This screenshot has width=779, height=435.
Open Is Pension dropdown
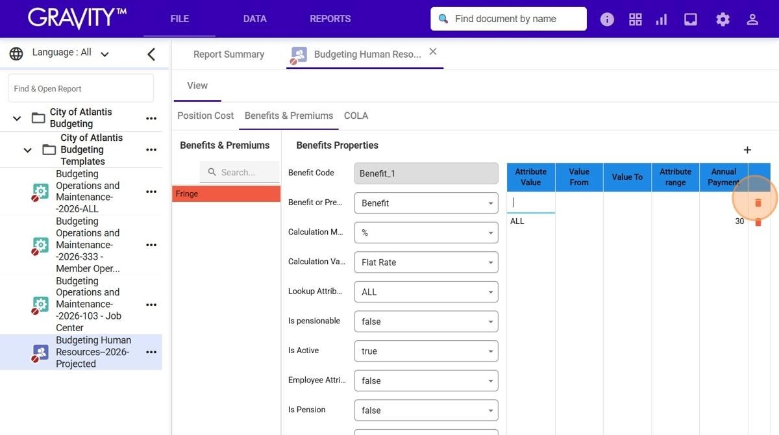tap(426, 410)
